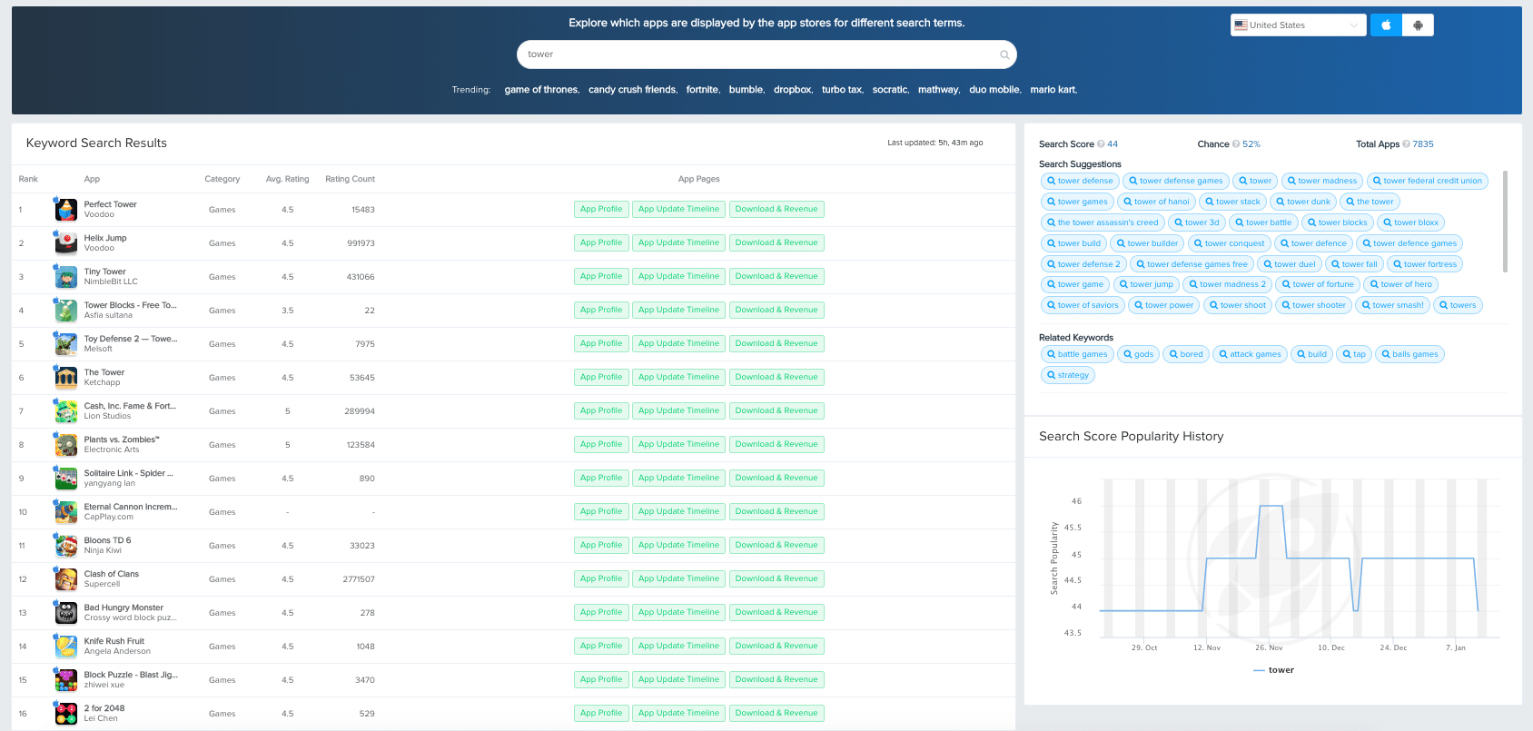This screenshot has width=1533, height=731.
Task: Click Helix Jump app name
Action: point(105,238)
